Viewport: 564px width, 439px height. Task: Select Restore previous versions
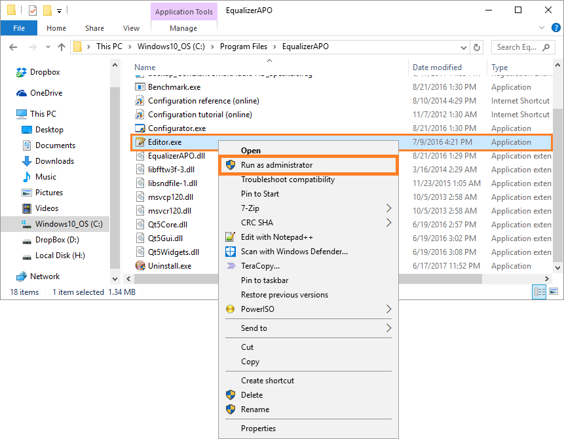(309, 295)
